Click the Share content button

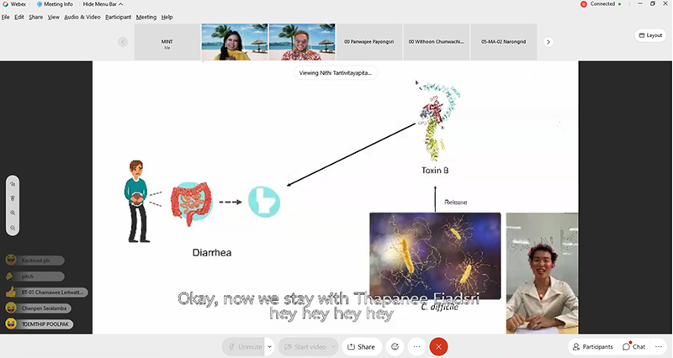pos(361,346)
